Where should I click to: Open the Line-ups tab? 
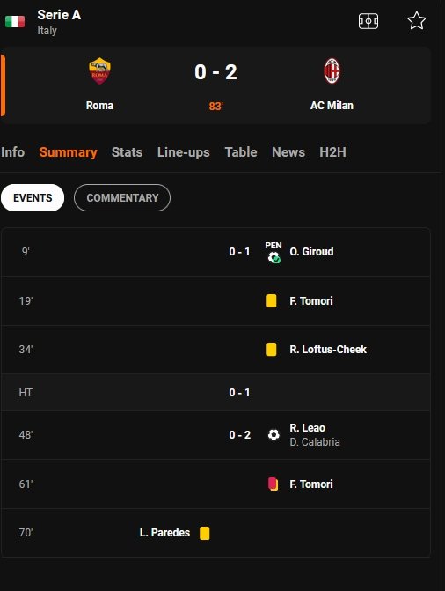(183, 152)
